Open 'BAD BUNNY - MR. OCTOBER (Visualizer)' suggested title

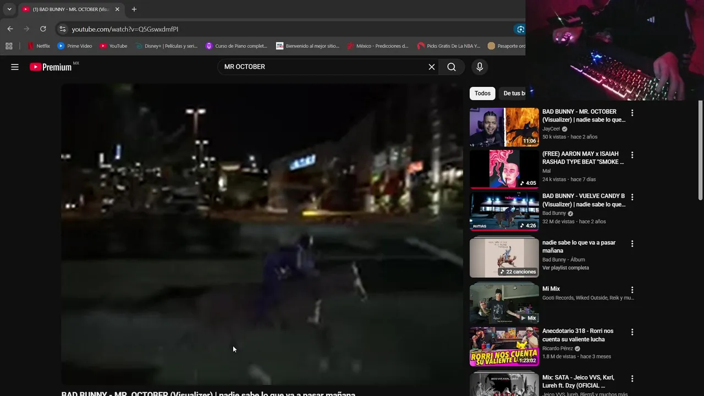584,116
